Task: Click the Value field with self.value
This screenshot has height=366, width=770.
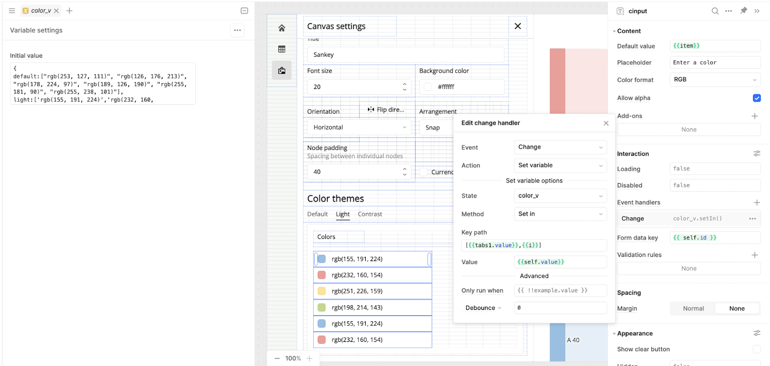Action: point(560,262)
